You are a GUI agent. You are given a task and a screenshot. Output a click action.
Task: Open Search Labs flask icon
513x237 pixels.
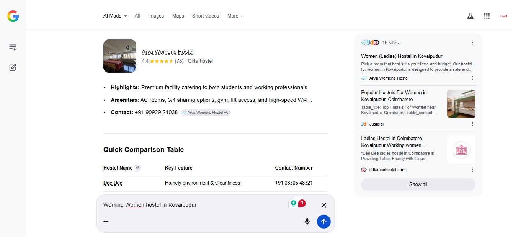[470, 16]
